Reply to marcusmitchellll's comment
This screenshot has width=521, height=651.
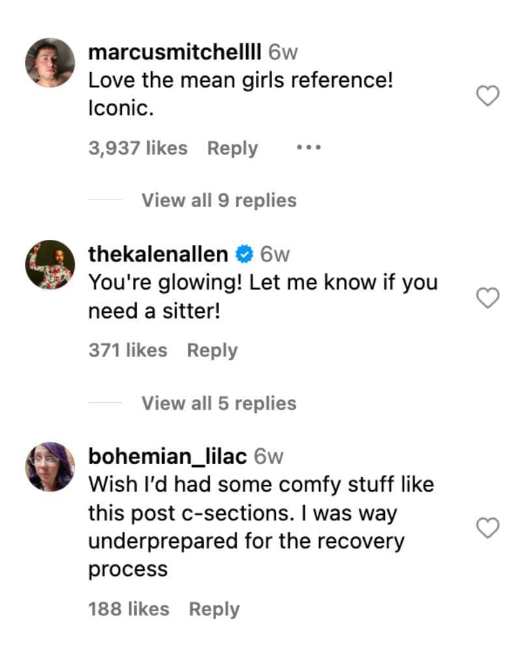tap(232, 148)
